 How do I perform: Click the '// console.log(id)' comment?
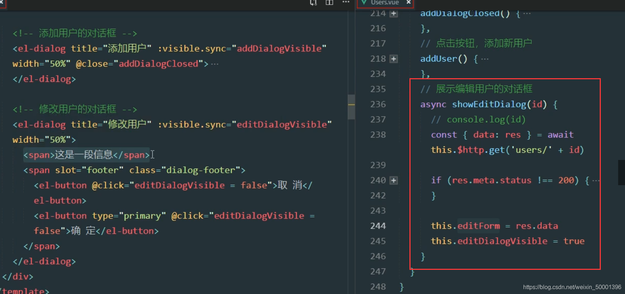(478, 120)
